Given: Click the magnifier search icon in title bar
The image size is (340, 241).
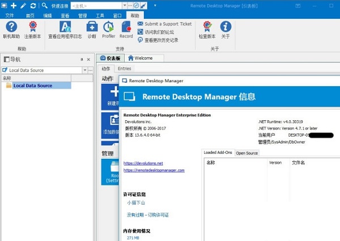Looking at the screenshot, I should (44, 6).
